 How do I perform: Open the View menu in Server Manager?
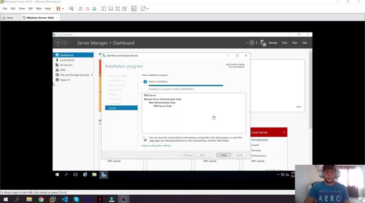pyautogui.click(x=294, y=43)
